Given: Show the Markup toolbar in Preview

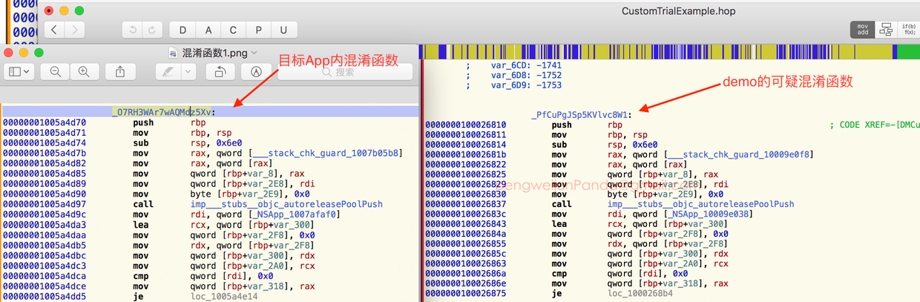Looking at the screenshot, I should pyautogui.click(x=256, y=71).
